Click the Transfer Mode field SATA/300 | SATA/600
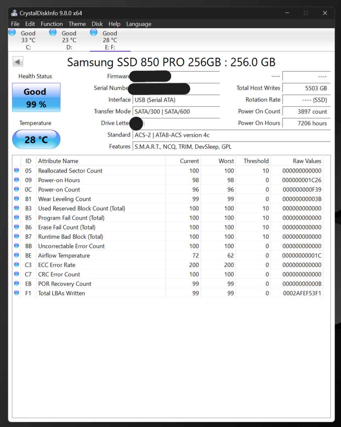Screen dimensions: 341x427 click(x=176, y=112)
